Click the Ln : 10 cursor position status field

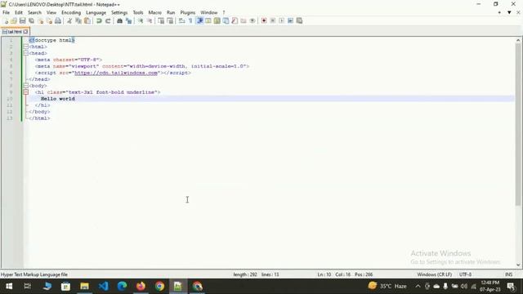point(324,274)
